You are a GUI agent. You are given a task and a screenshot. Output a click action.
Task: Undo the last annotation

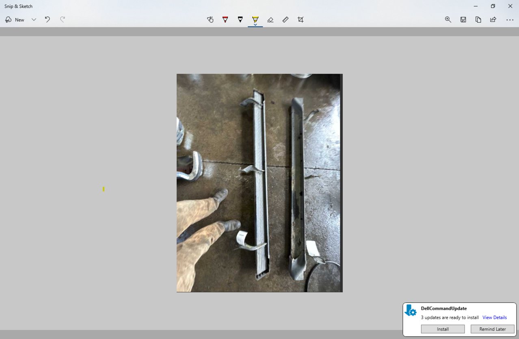coord(48,19)
